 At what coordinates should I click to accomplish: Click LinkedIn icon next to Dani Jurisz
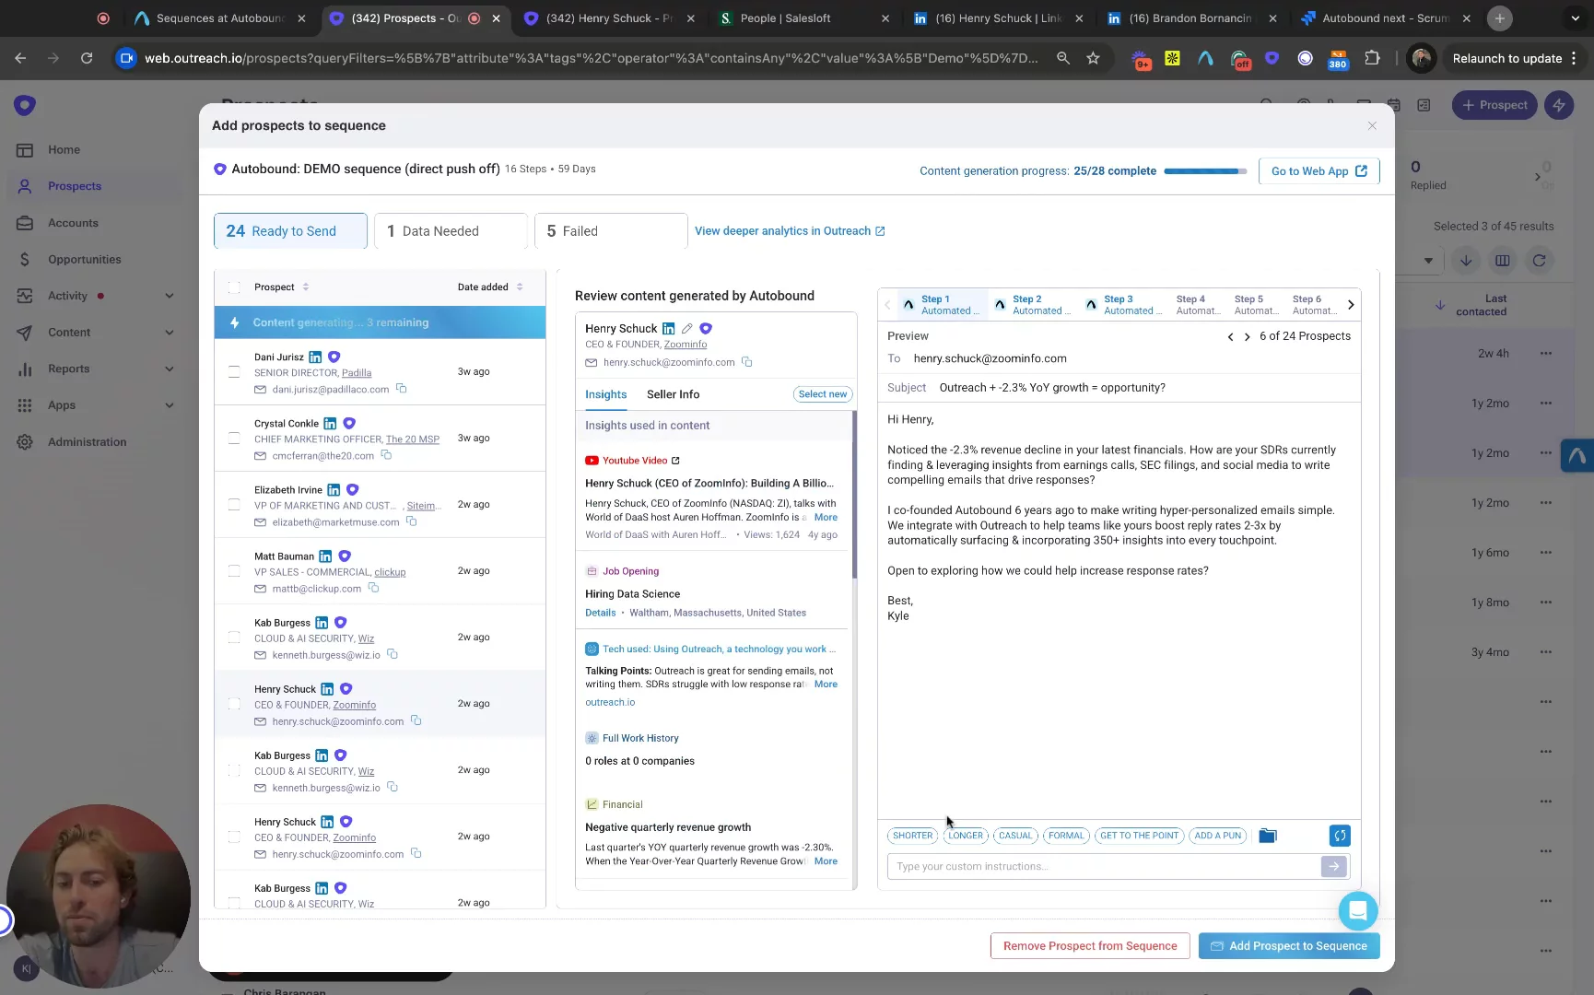pyautogui.click(x=315, y=357)
